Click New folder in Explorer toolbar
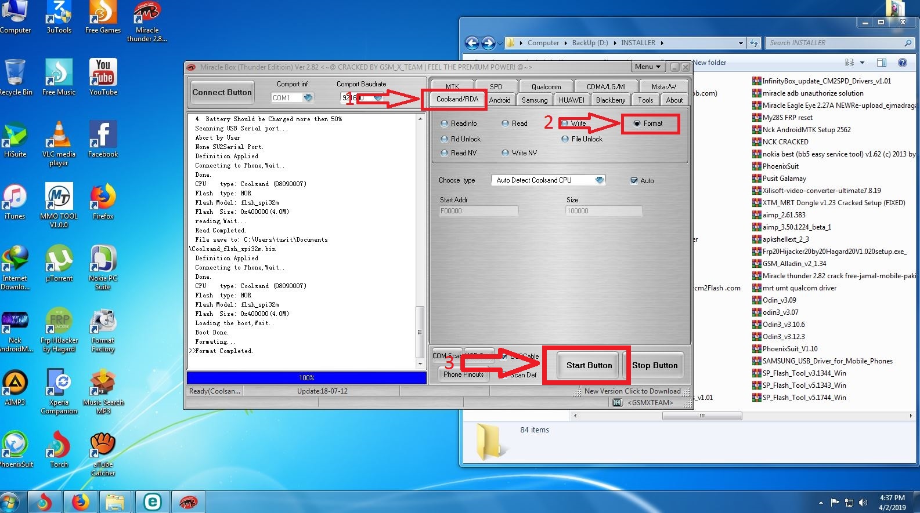 (709, 63)
